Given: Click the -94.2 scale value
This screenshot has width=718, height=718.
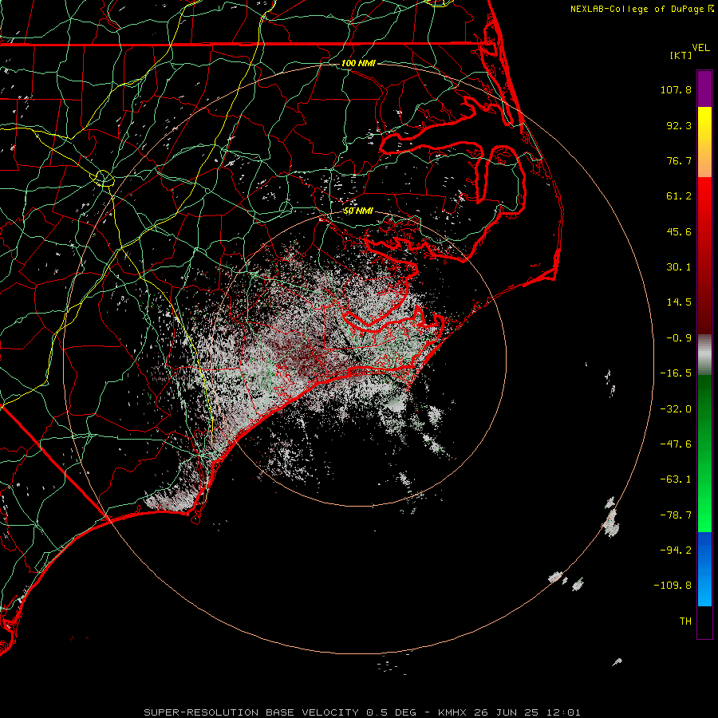Looking at the screenshot, I should 676,550.
